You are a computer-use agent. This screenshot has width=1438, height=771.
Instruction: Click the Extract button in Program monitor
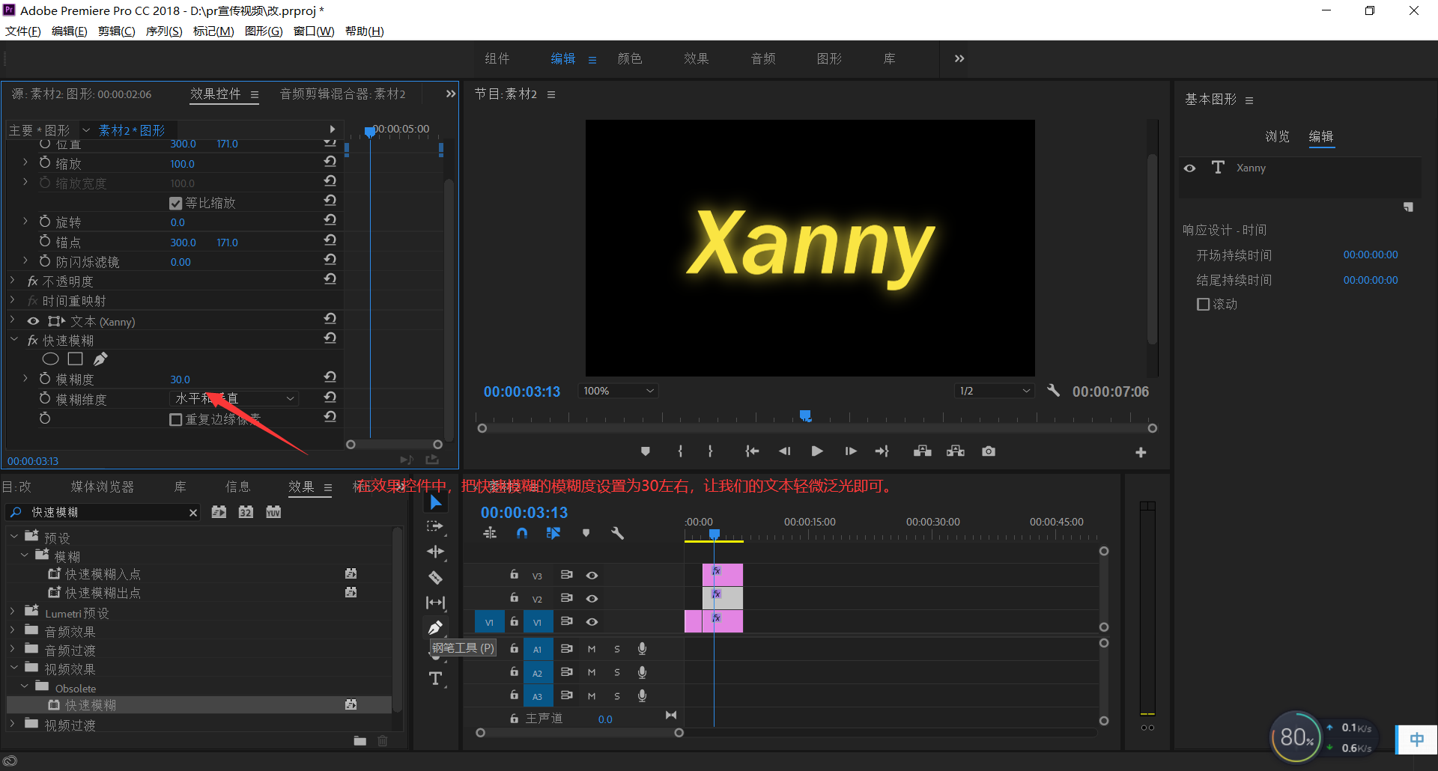point(956,451)
